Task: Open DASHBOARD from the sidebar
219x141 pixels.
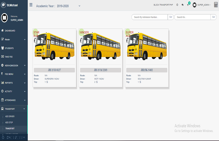Action: 14,31
